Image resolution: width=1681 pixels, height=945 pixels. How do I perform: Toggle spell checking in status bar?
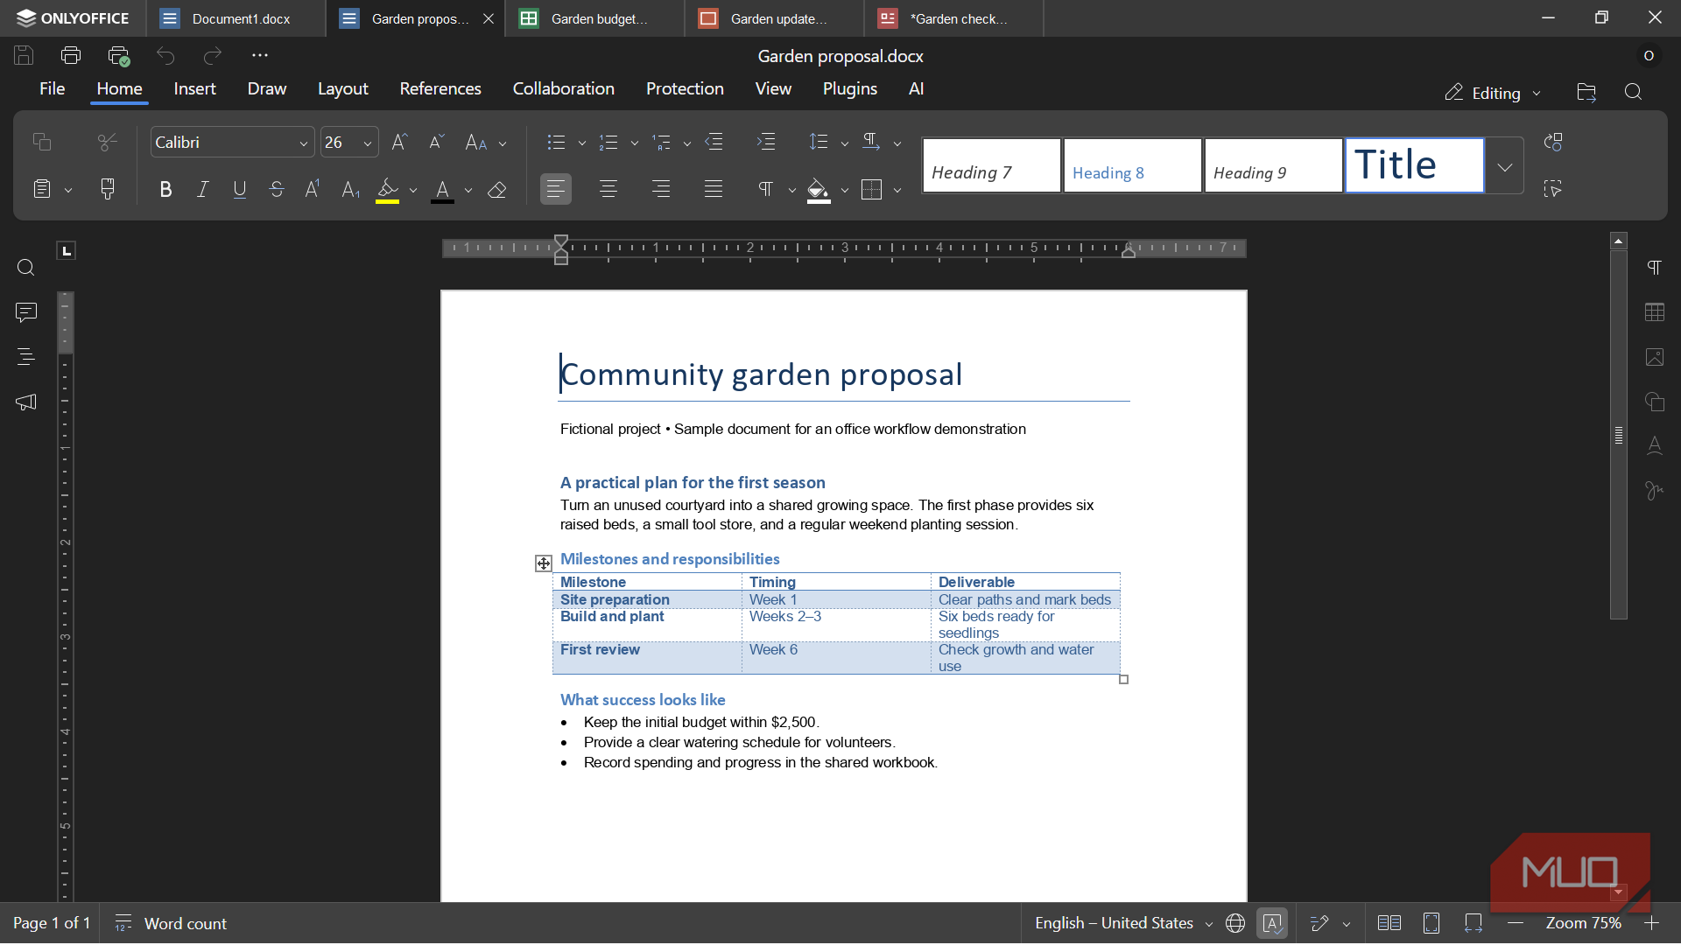pos(1272,923)
